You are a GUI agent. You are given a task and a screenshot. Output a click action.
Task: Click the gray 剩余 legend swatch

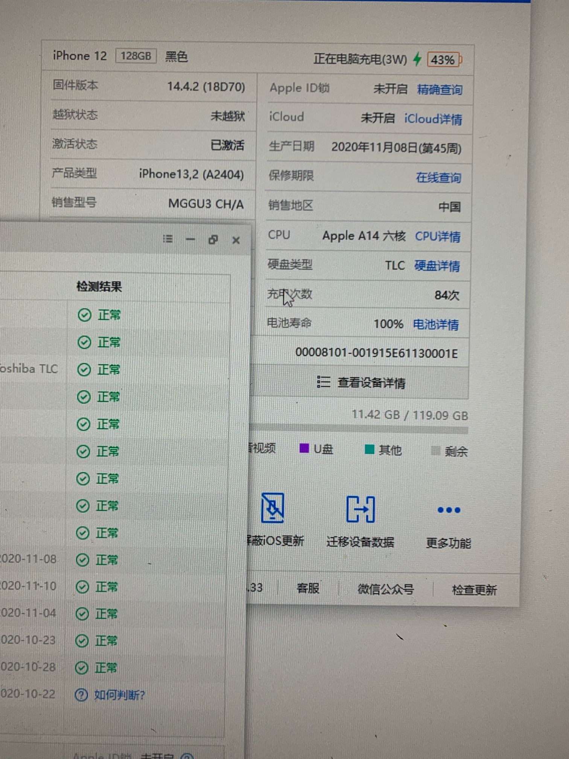(x=435, y=450)
